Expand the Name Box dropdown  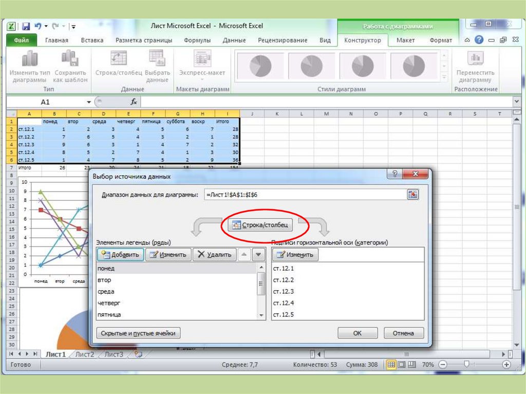pyautogui.click(x=89, y=102)
